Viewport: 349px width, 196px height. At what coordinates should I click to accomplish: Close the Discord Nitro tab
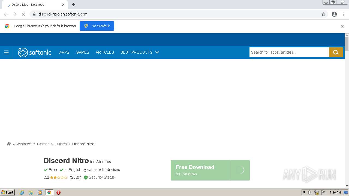63,5
